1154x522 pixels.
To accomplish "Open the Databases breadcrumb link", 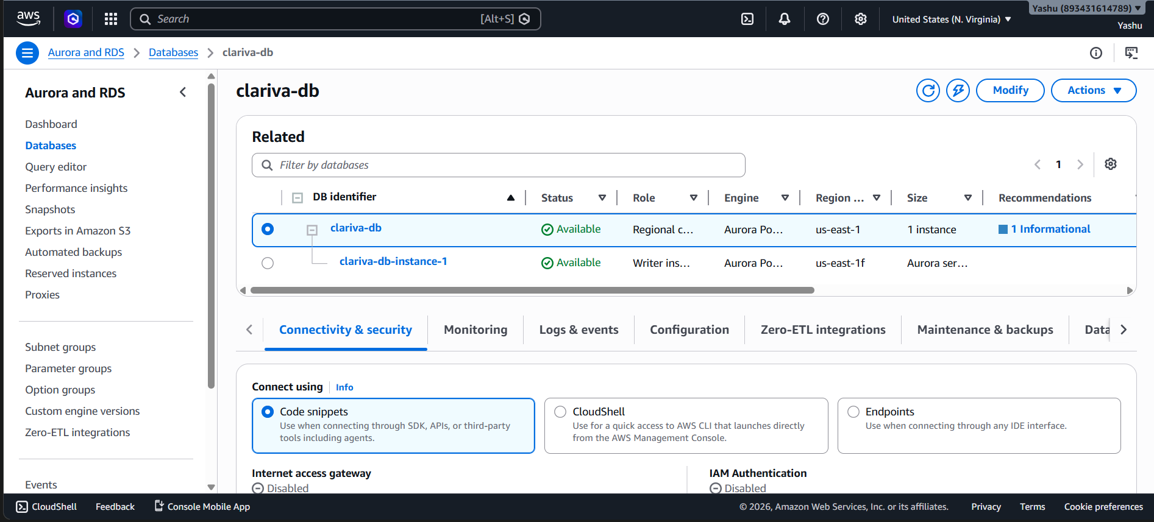I will [x=173, y=53].
